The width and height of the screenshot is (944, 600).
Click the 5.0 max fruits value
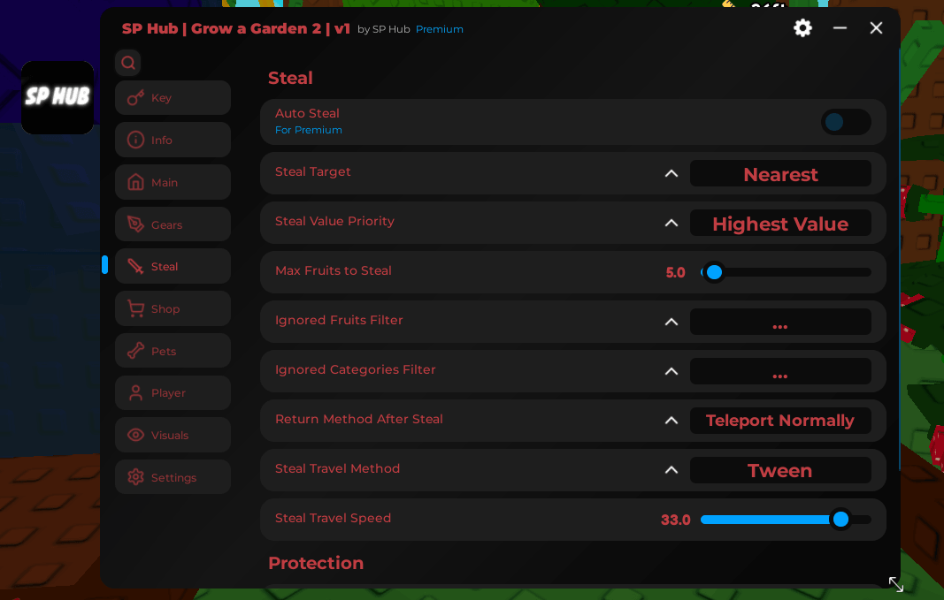pos(676,272)
